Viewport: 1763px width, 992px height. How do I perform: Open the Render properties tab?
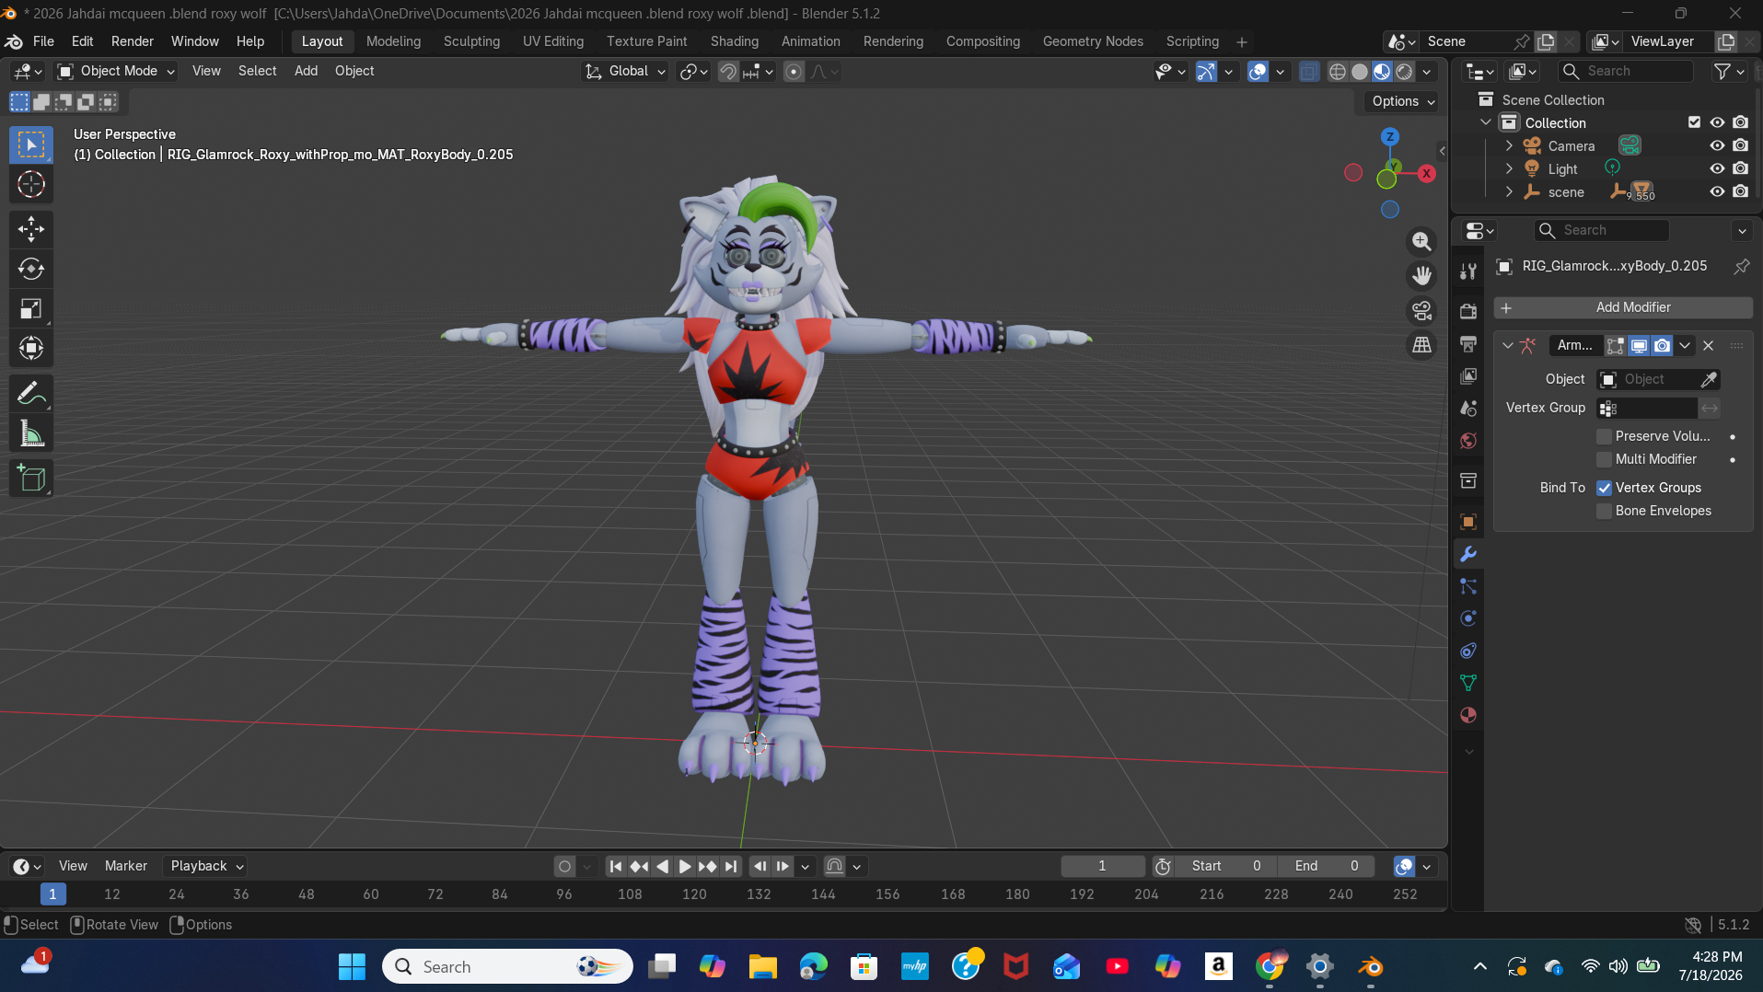1468,311
